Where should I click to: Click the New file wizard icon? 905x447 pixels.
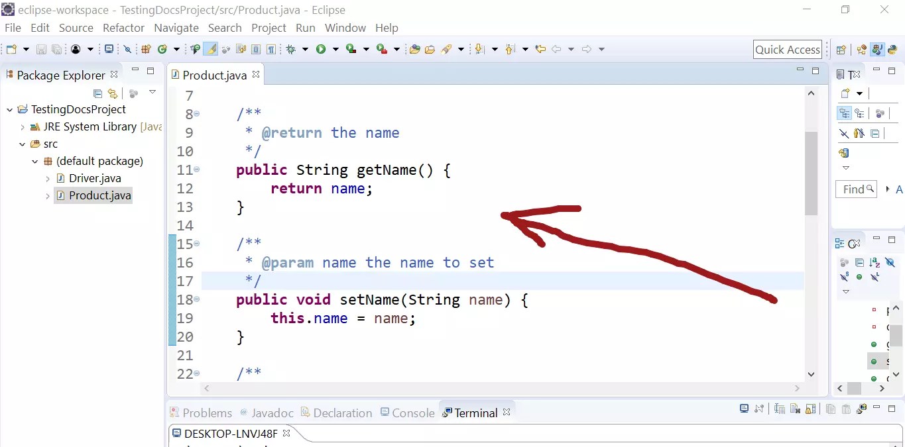(11, 49)
